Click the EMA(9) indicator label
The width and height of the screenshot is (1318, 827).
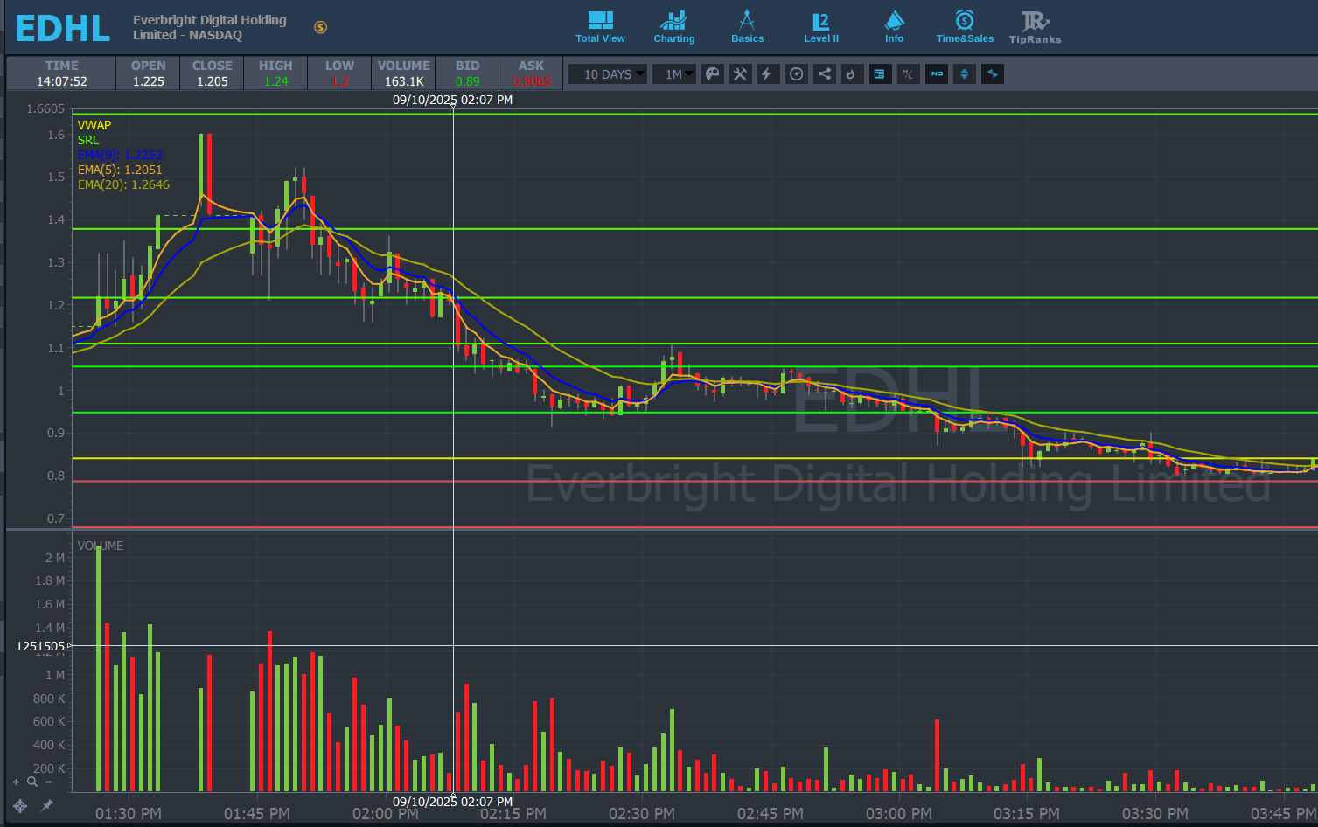click(120, 155)
